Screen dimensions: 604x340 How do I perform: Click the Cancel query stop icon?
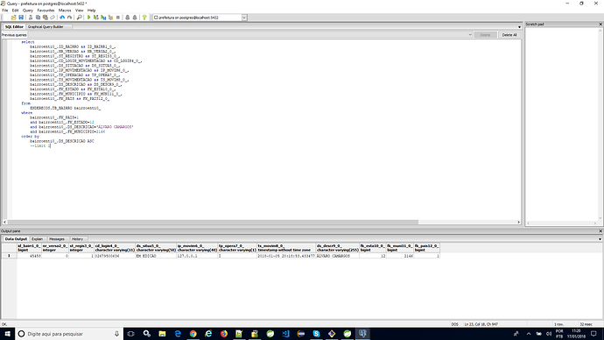pos(118,18)
